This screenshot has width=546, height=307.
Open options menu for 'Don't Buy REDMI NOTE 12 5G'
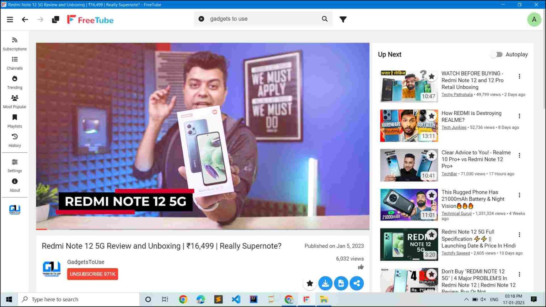(519, 274)
